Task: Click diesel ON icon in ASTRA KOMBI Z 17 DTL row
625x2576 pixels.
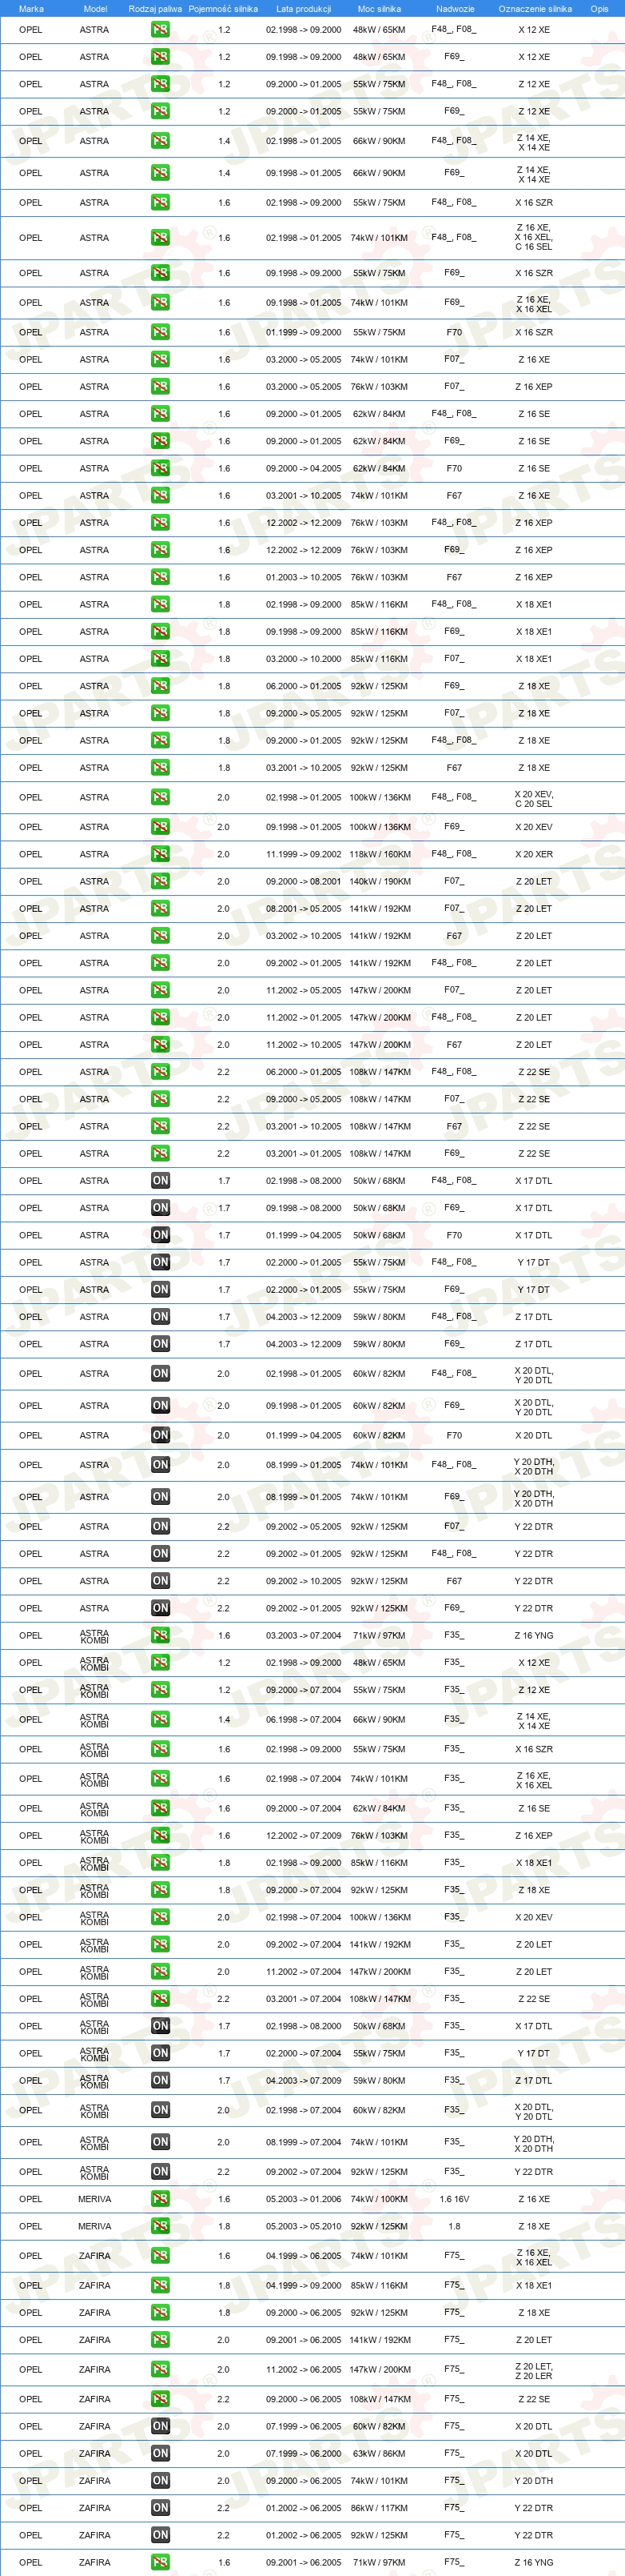Action: click(160, 2080)
